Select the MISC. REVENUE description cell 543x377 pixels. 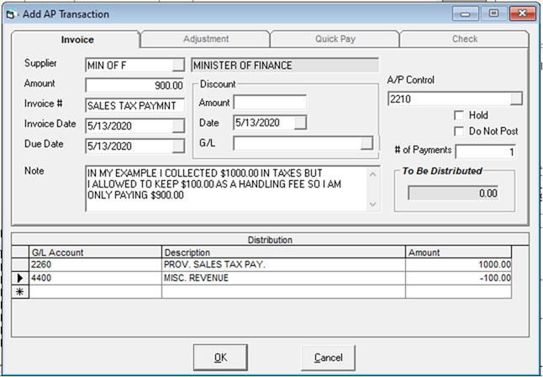283,279
